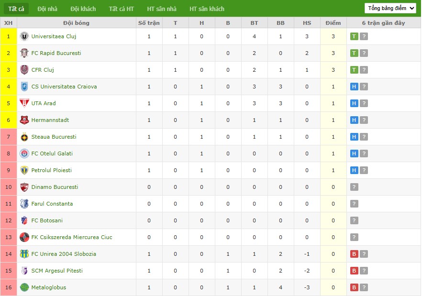Switch to the Đội khách tab
The height and width of the screenshot is (296, 422).
83,9
